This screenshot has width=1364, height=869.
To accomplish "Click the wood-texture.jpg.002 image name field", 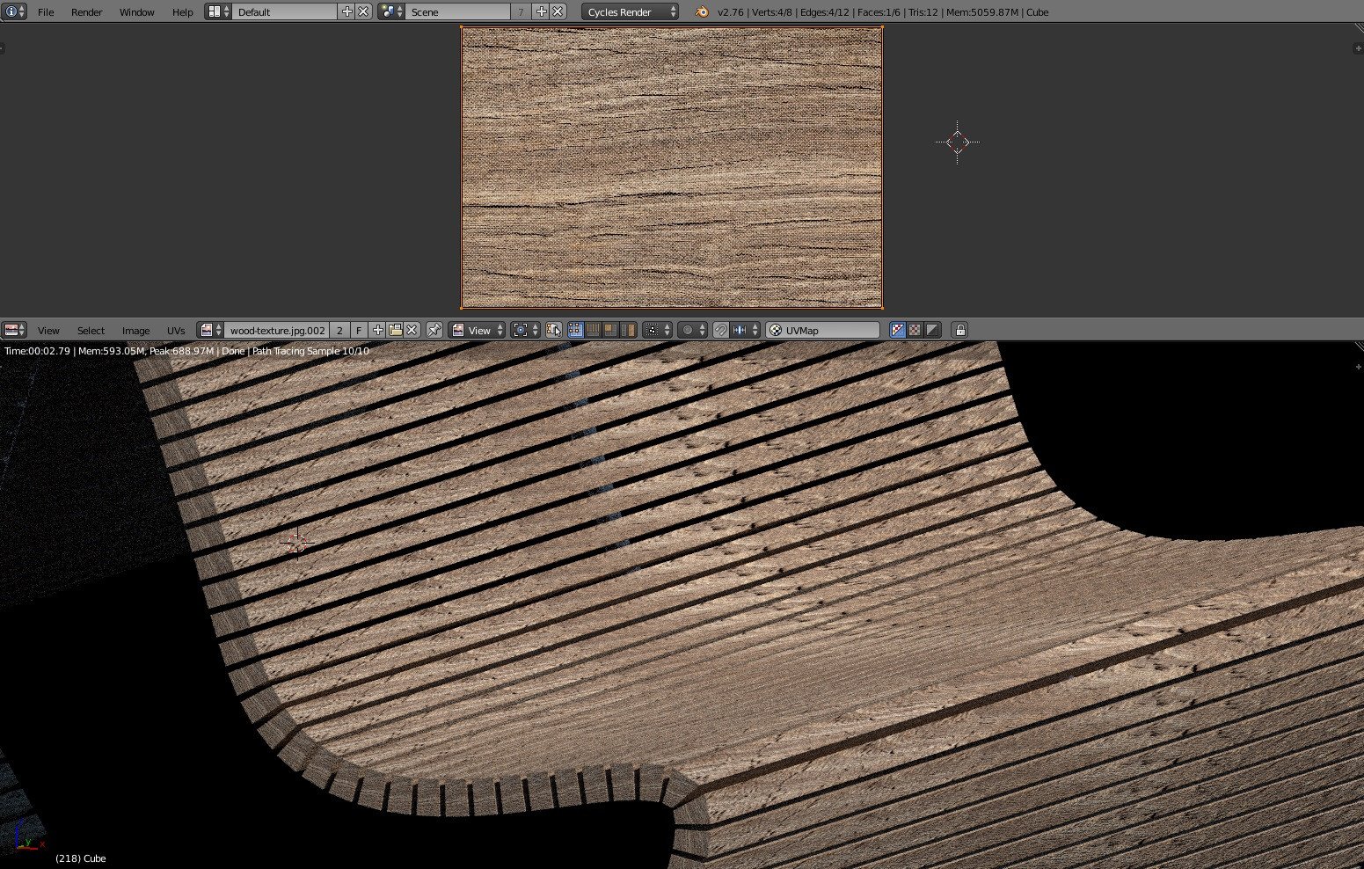I will 277,330.
